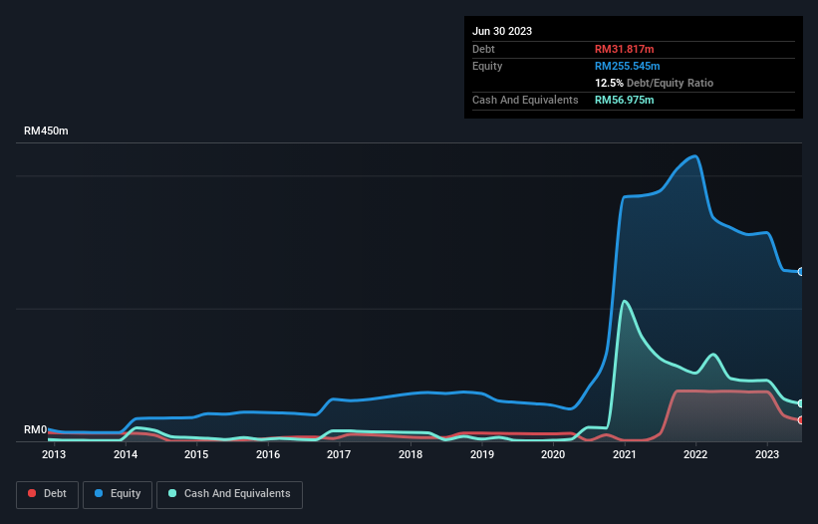
Task: Click the RM56.975m cash value
Action: 624,100
